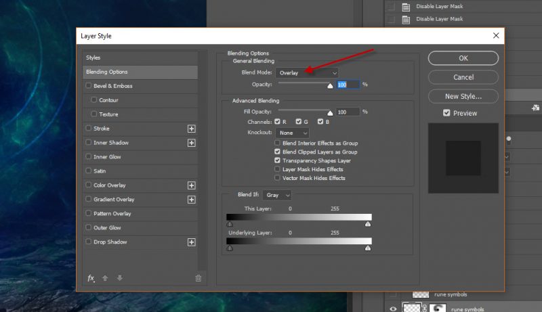Open the Knockout dropdown
The height and width of the screenshot is (312, 542).
point(292,133)
